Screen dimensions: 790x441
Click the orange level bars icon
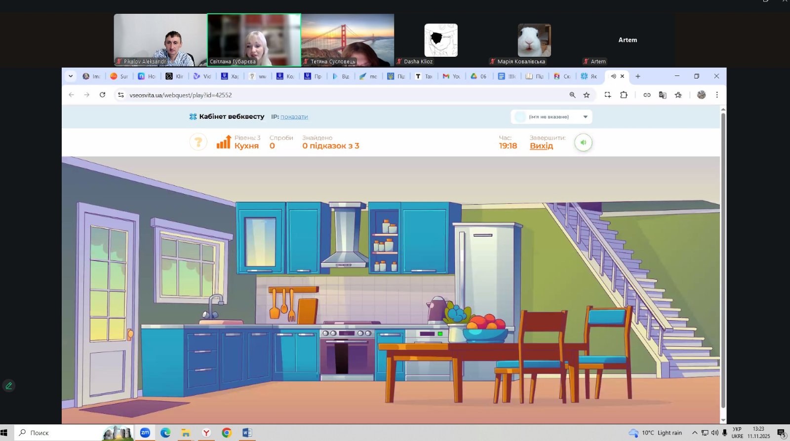pyautogui.click(x=224, y=142)
